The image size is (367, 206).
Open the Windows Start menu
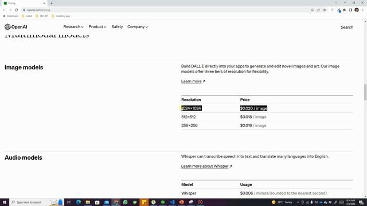[5, 202]
